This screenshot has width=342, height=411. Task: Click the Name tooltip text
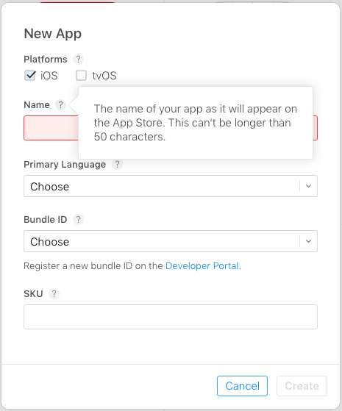(196, 123)
